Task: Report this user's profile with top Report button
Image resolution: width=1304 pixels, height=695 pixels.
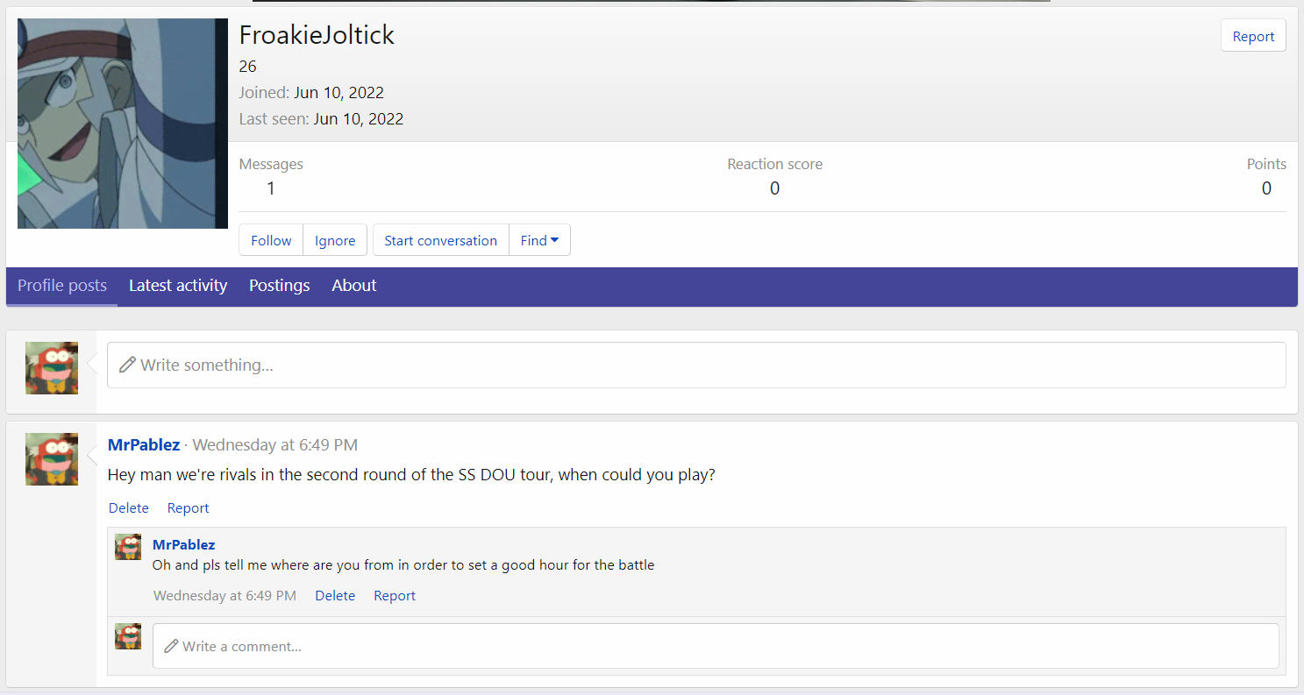Action: point(1253,36)
